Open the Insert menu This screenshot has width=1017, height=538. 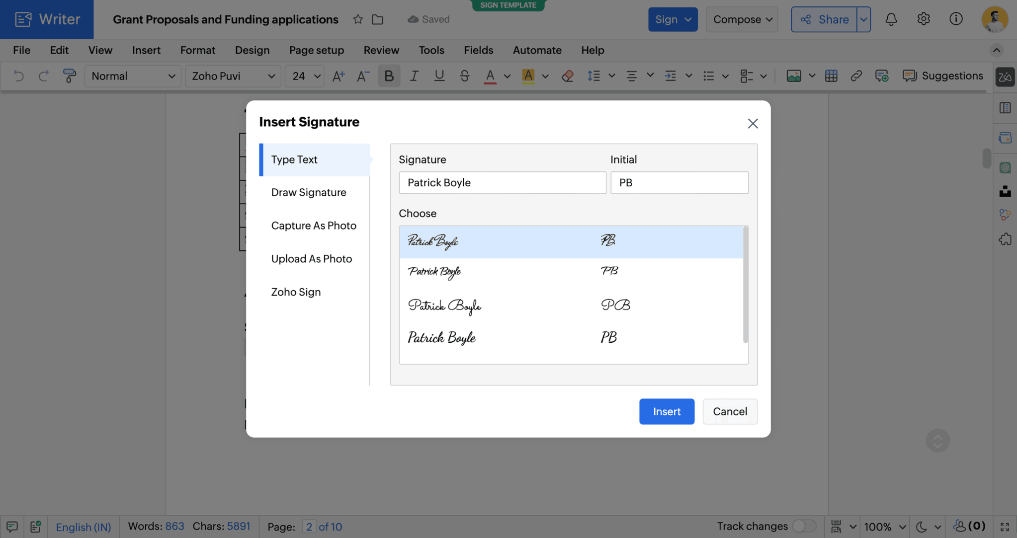click(x=146, y=50)
